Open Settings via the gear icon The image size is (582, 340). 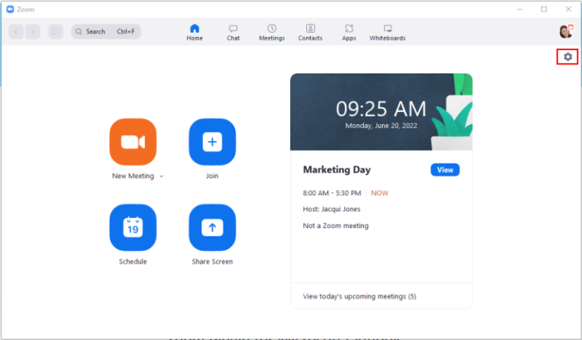[x=568, y=57]
